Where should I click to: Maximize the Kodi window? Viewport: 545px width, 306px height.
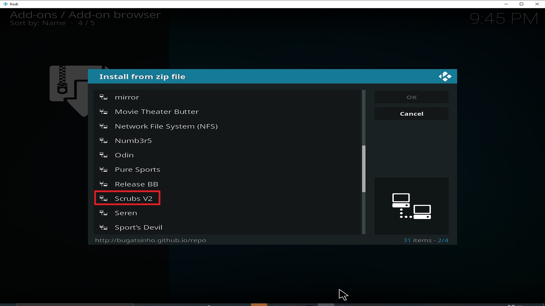pos(521,4)
